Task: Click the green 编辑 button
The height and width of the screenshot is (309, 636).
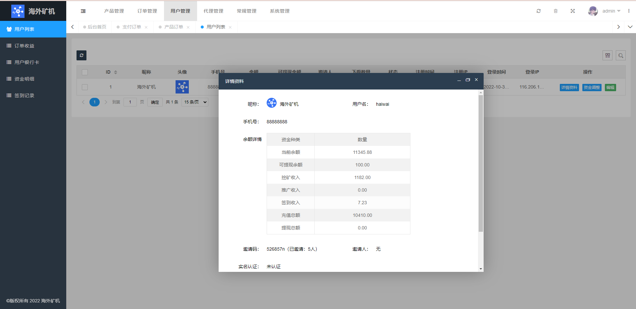Action: tap(610, 88)
